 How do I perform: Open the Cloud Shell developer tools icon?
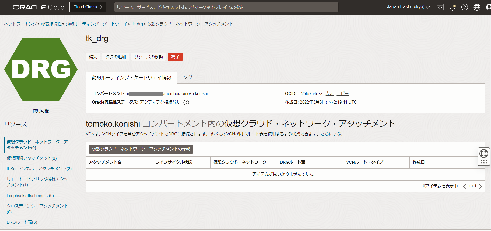(x=440, y=7)
